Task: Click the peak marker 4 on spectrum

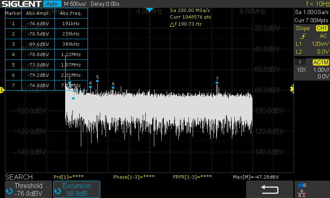Action: 90,87
